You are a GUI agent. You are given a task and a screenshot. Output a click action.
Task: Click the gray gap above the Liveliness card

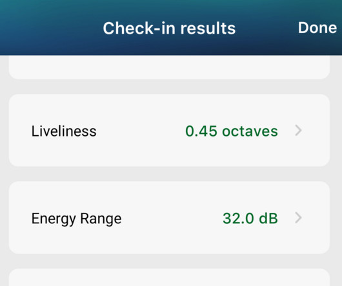(169, 87)
